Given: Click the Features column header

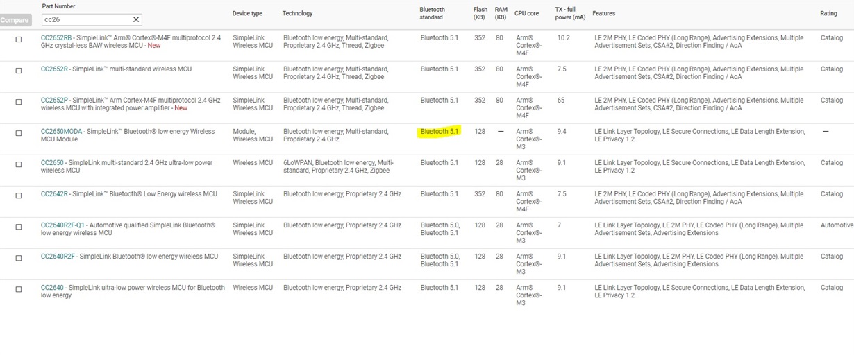Looking at the screenshot, I should [x=603, y=13].
